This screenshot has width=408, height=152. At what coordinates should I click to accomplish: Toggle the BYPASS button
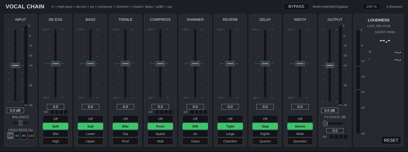[x=296, y=7]
